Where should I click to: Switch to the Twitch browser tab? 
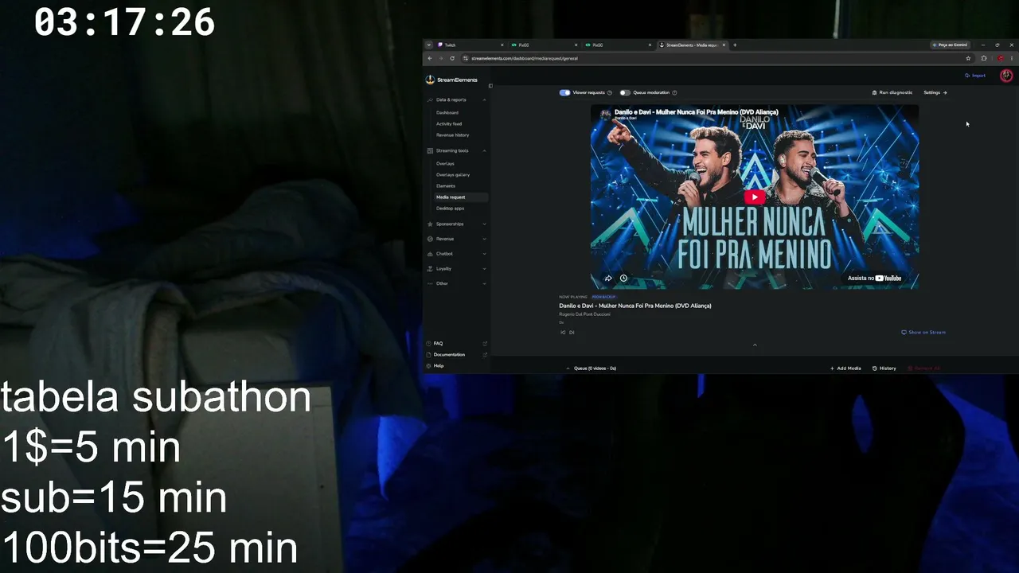(x=468, y=45)
